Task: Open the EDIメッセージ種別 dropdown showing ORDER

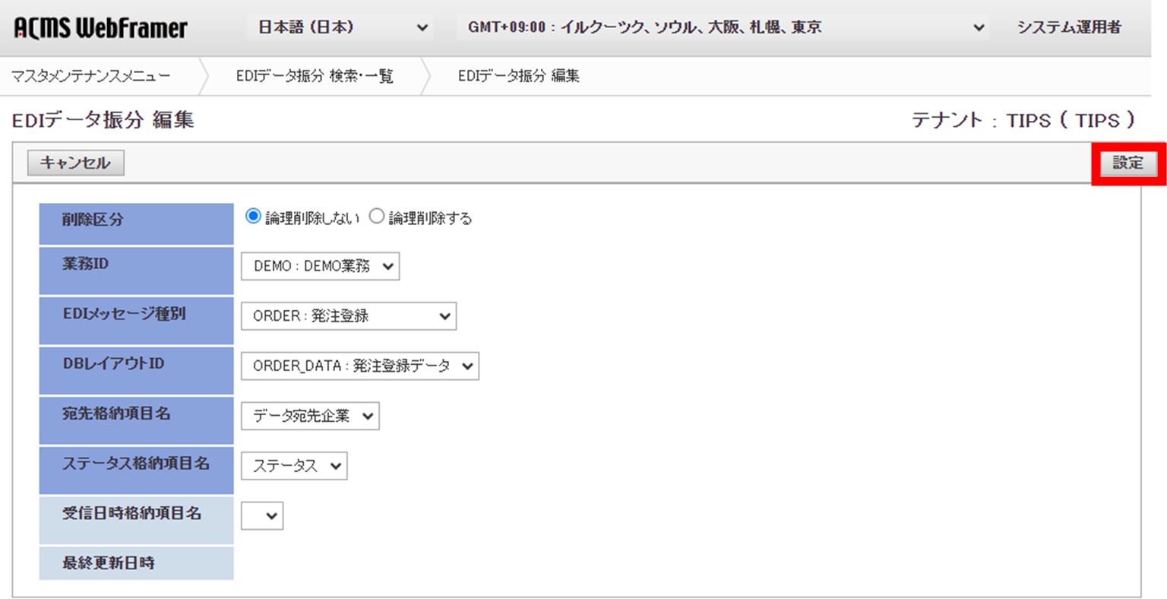Action: point(348,316)
